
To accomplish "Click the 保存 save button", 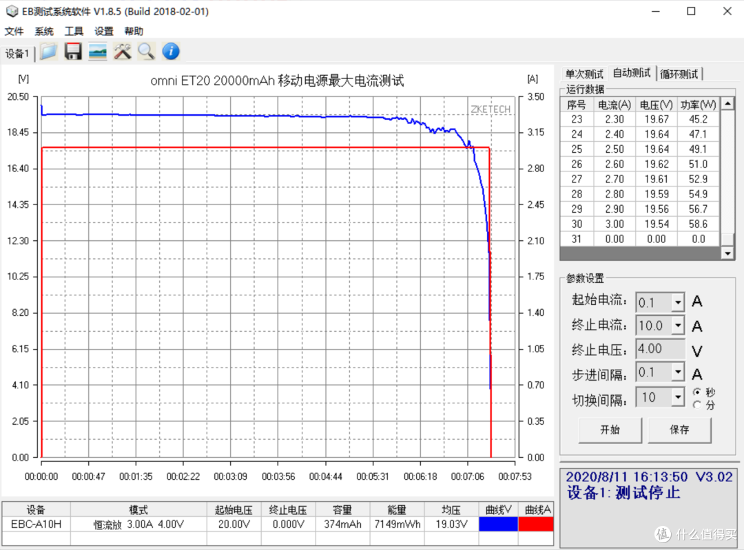I will 679,430.
